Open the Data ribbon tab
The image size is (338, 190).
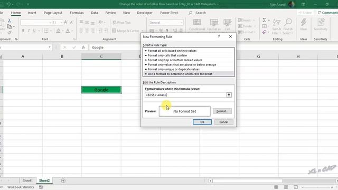point(95,13)
